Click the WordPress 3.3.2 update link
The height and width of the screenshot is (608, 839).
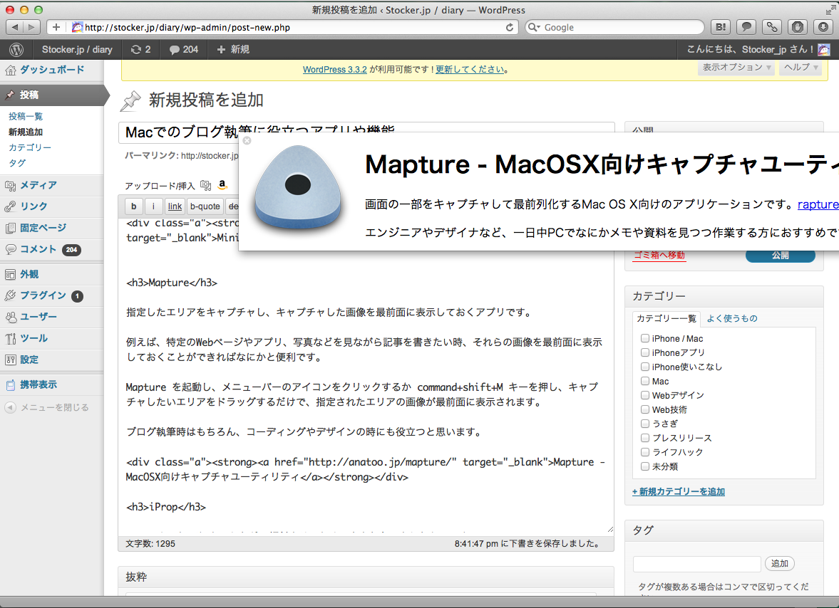pos(334,70)
